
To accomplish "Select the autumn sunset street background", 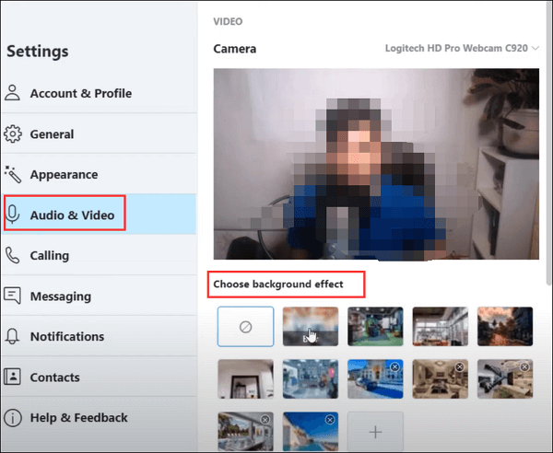I will tap(505, 327).
